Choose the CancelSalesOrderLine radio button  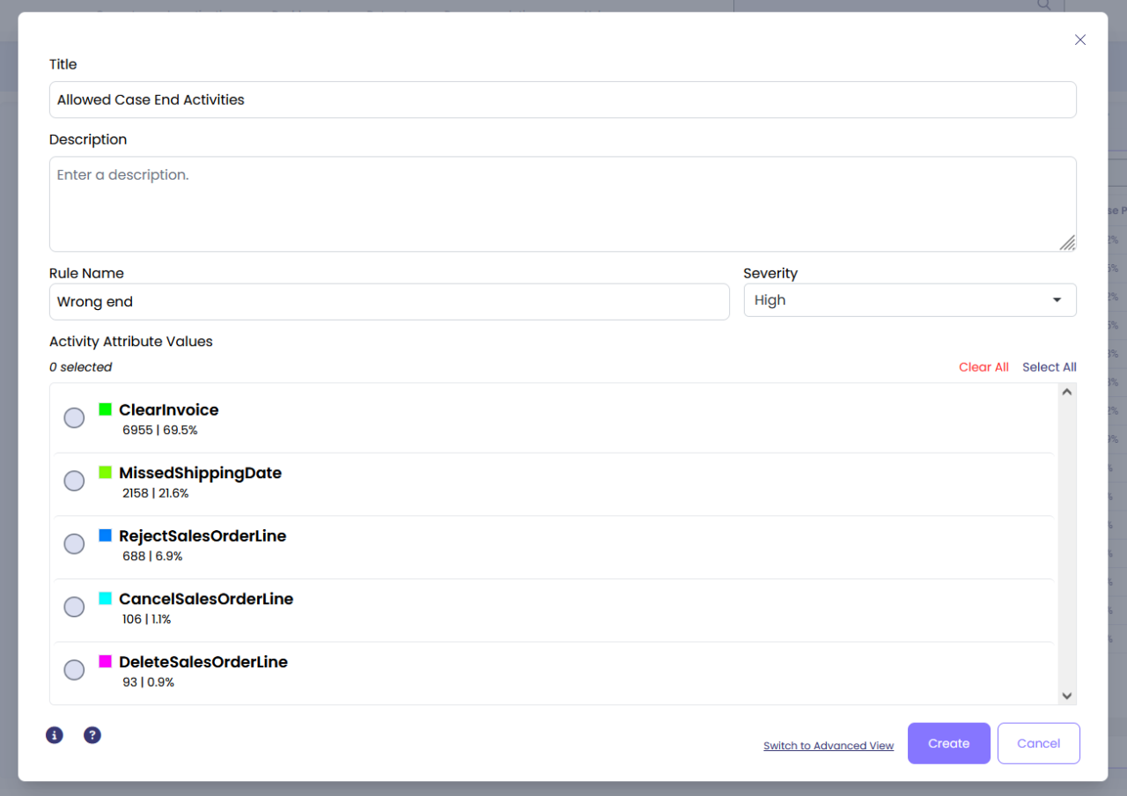tap(75, 607)
